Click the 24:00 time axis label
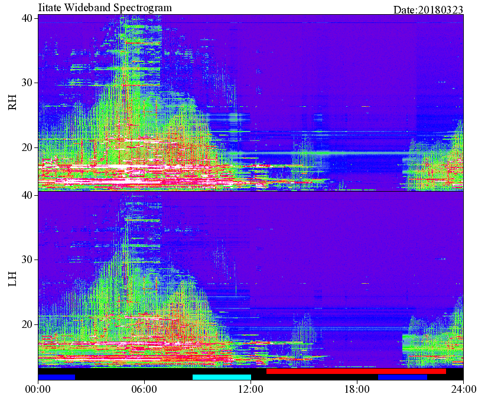 click(x=463, y=389)
